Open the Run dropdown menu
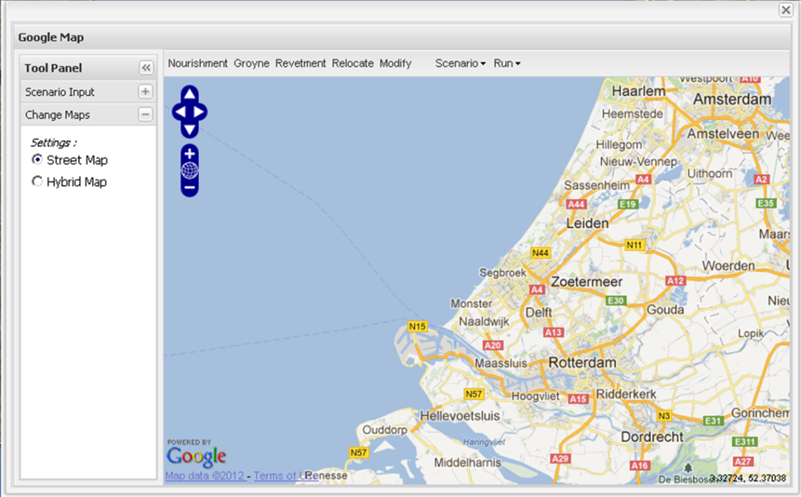The image size is (801, 497). coord(507,63)
